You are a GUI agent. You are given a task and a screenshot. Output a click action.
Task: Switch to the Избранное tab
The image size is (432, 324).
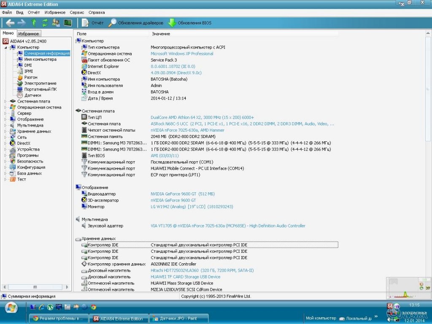(x=29, y=34)
